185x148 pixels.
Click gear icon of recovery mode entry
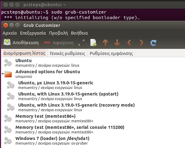tap(11, 107)
